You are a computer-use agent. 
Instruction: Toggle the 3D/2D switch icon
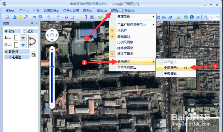point(40,17)
